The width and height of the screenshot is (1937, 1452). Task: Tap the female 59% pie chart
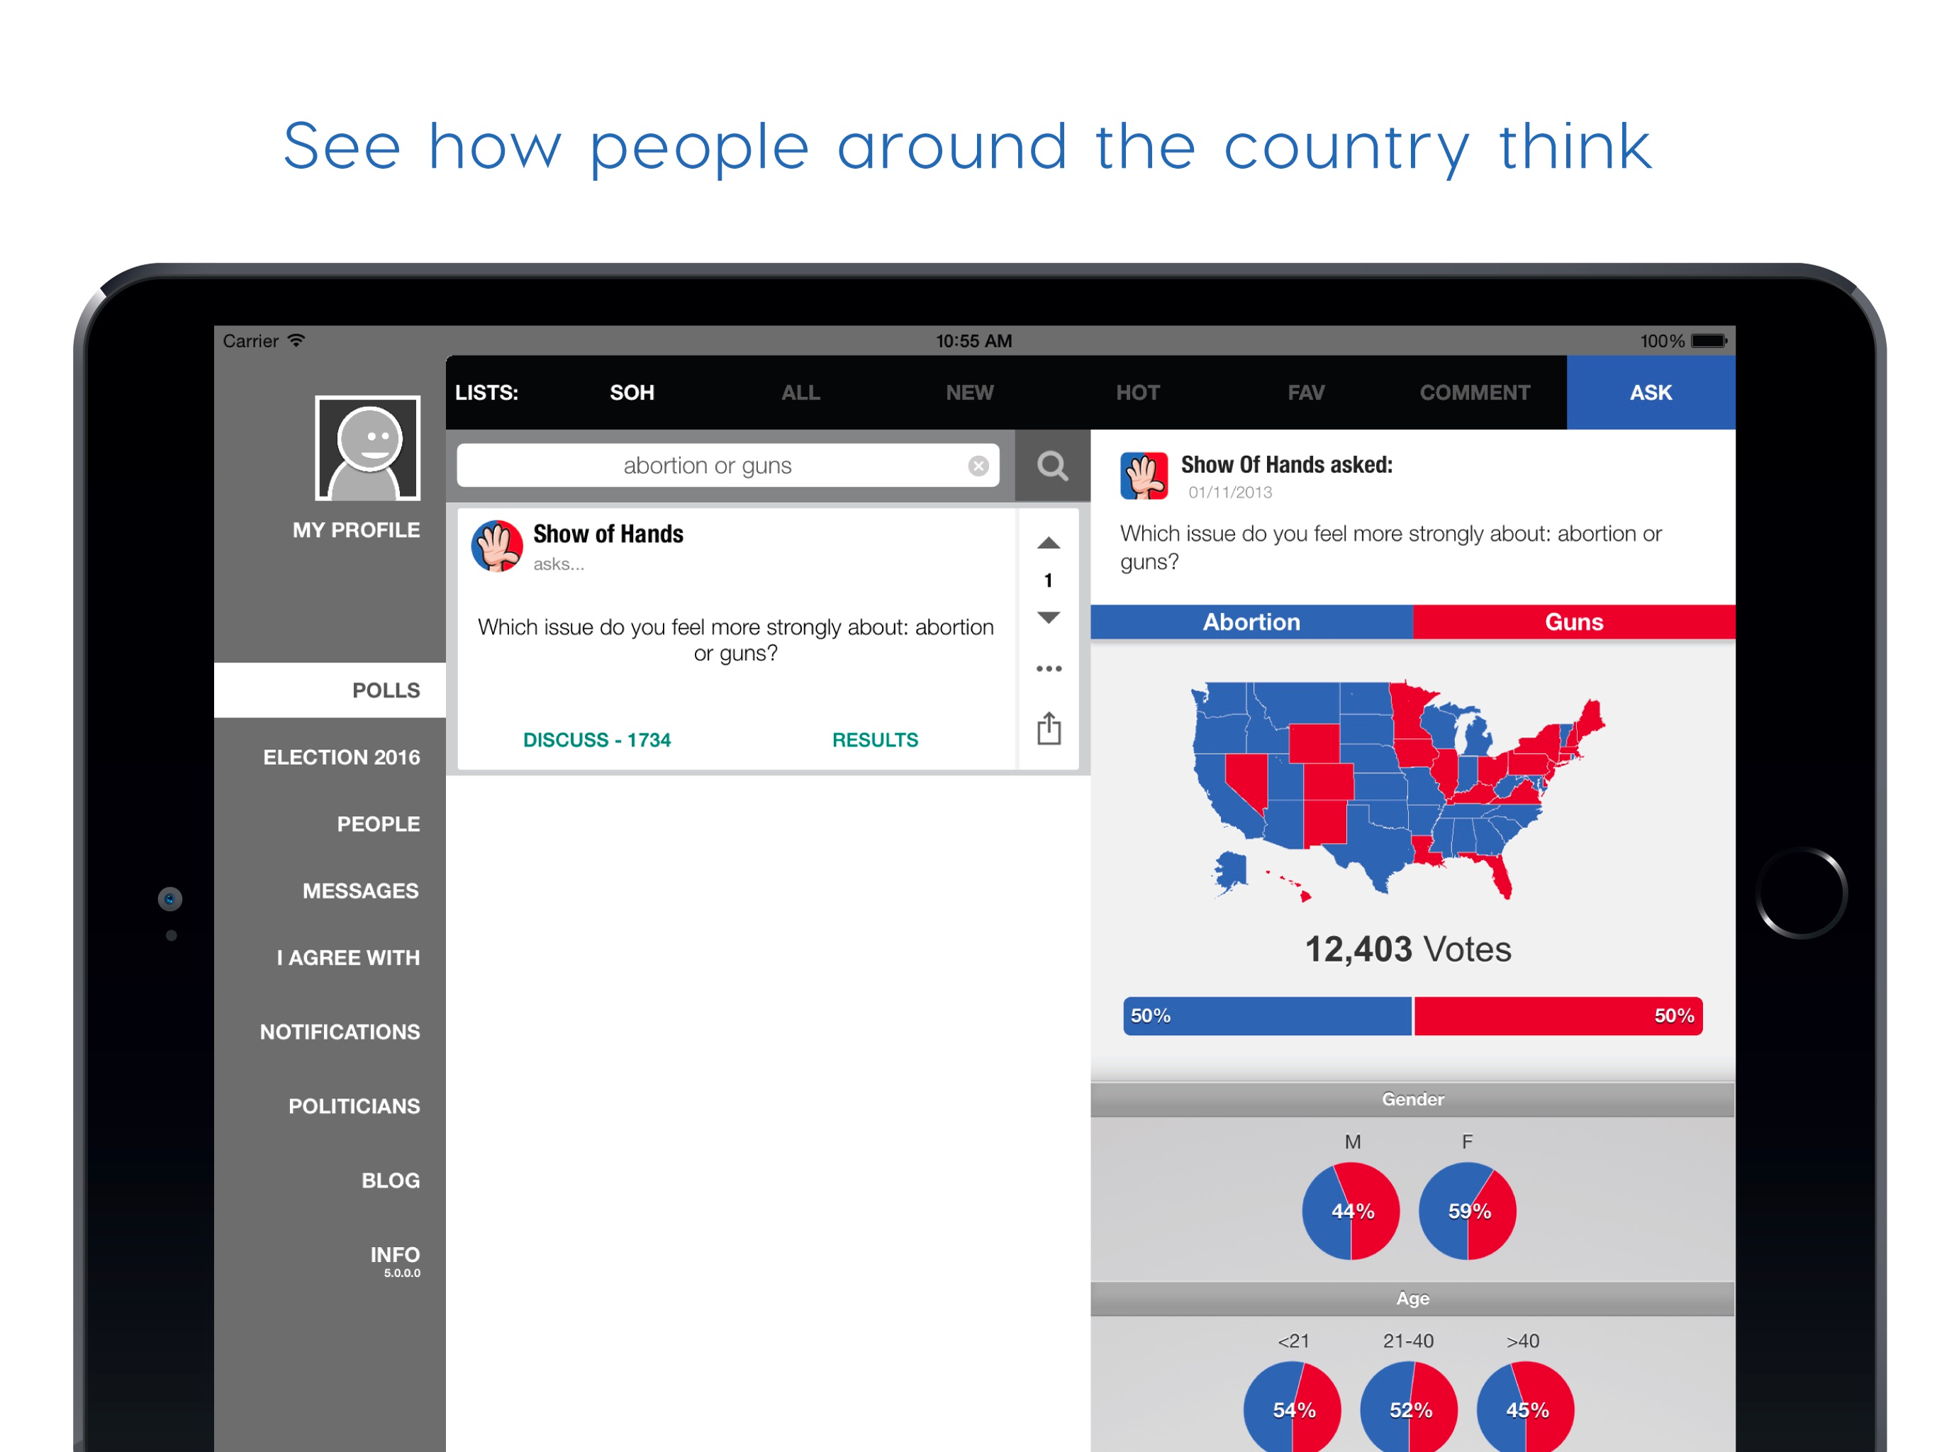coord(1468,1211)
